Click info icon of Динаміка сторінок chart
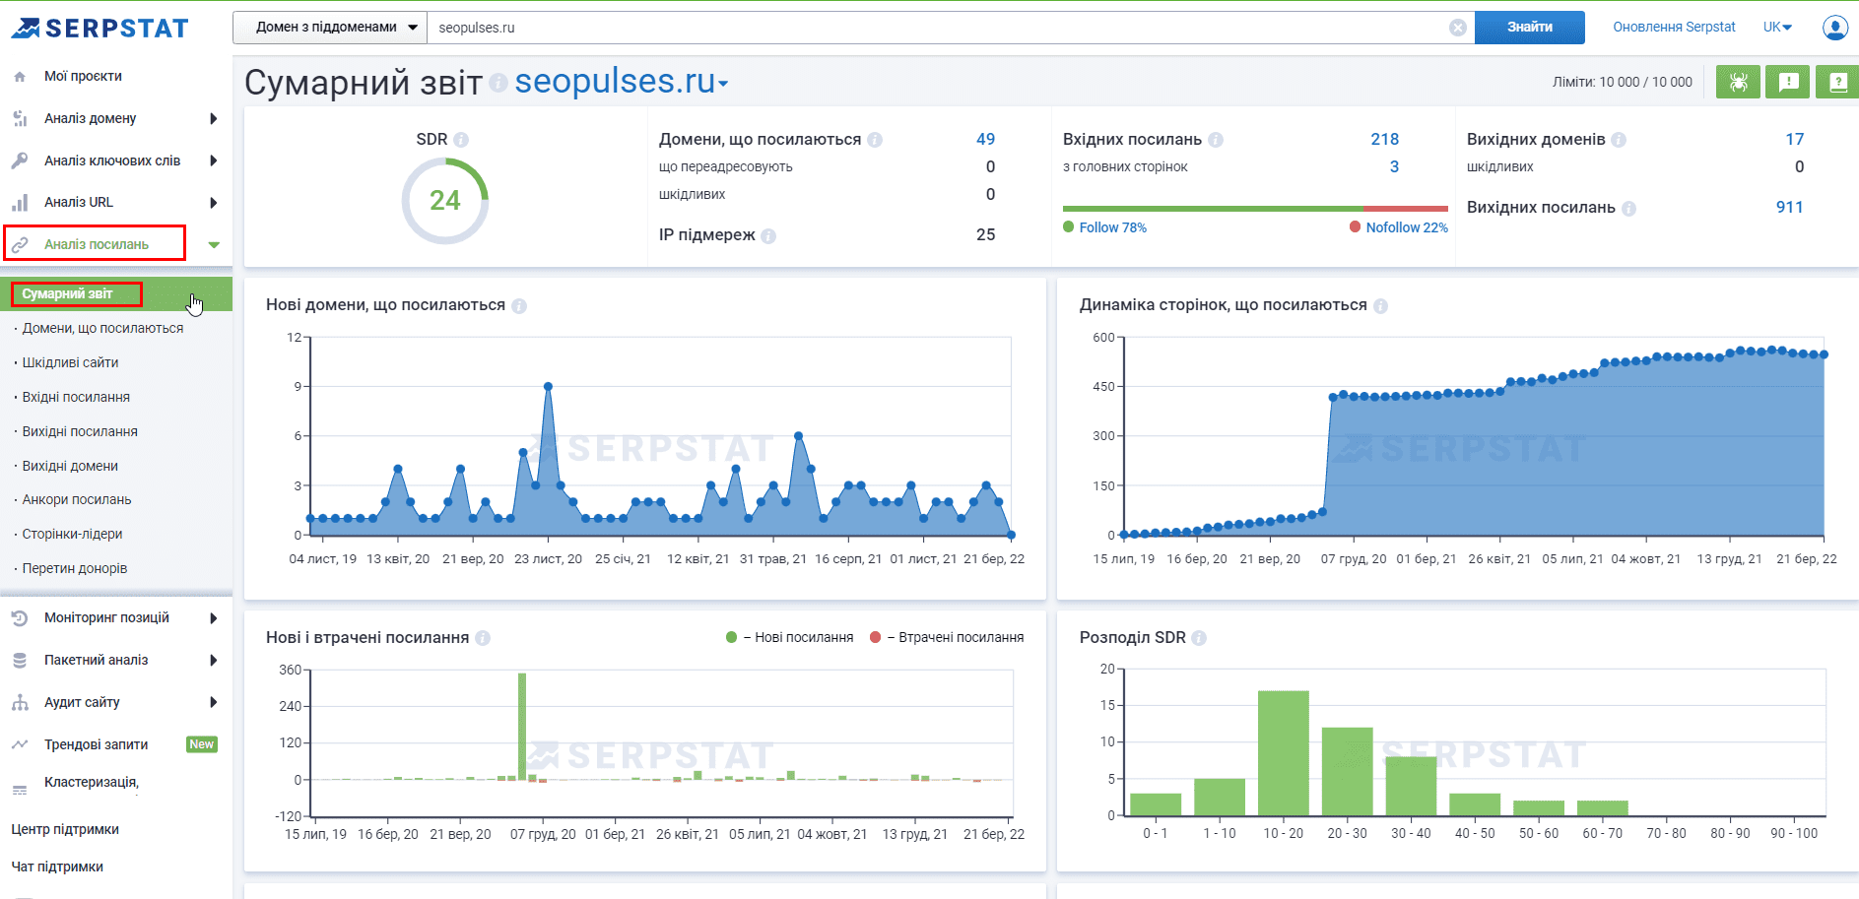 point(1381,305)
